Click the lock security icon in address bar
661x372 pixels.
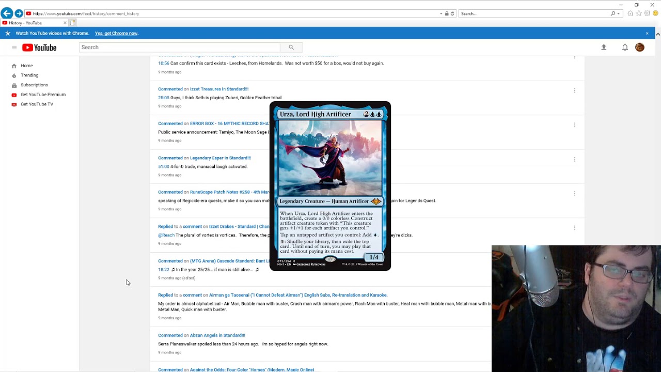447,13
